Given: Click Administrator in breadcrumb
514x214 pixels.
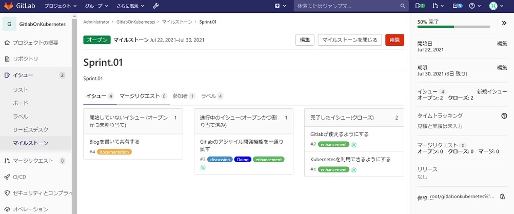Looking at the screenshot, I should (x=96, y=22).
